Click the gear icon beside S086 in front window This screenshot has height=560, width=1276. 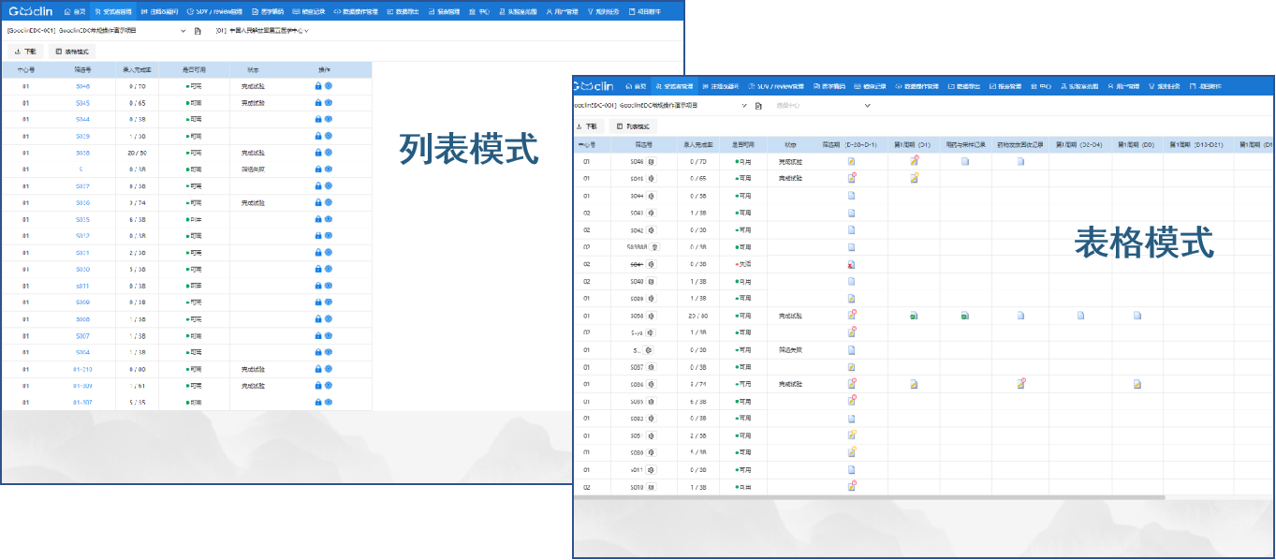tap(651, 384)
